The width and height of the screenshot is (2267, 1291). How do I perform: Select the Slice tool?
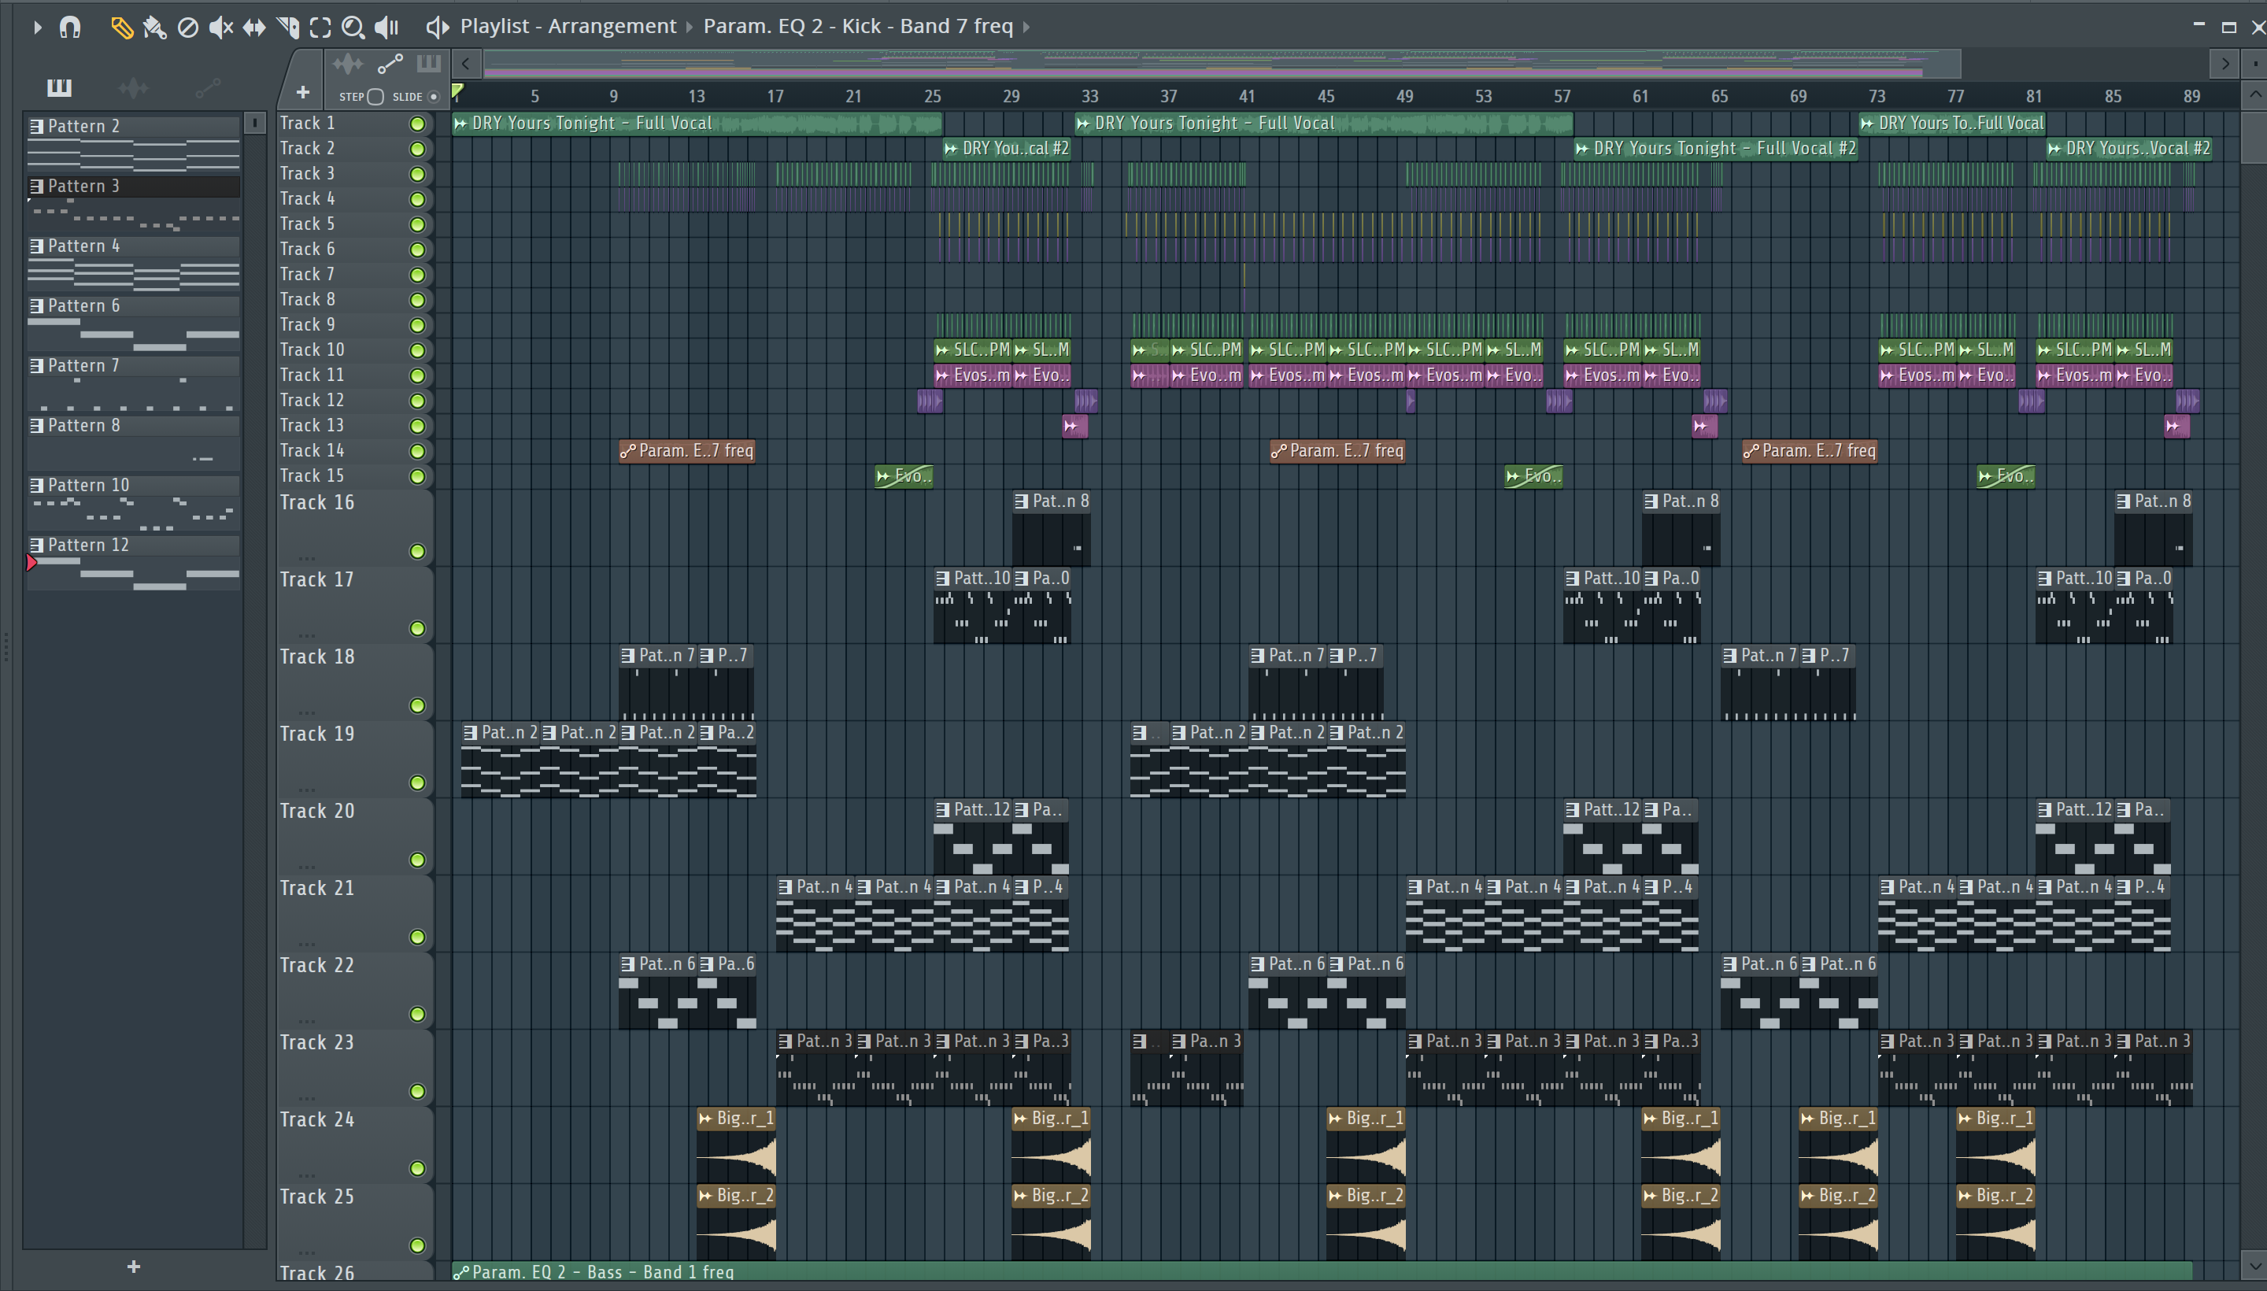pyautogui.click(x=287, y=28)
